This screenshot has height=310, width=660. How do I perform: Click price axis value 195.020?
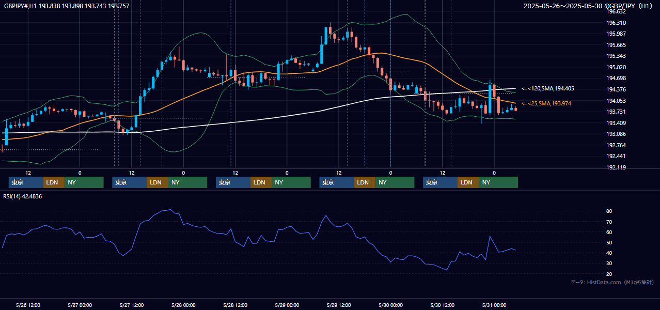pos(616,67)
